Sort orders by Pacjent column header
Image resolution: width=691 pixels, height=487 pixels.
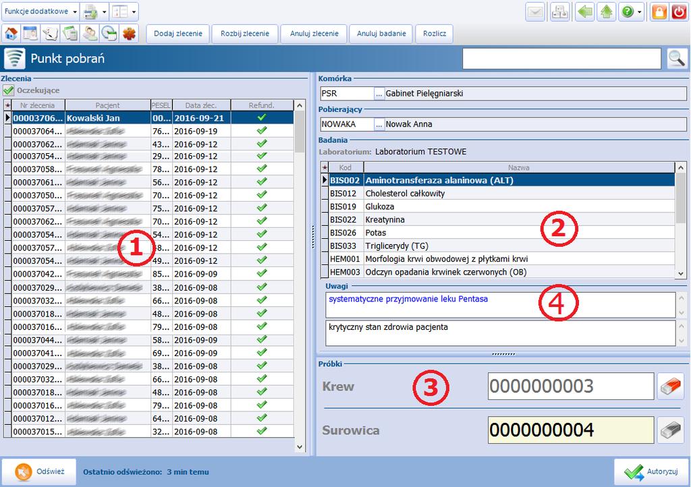(107, 105)
